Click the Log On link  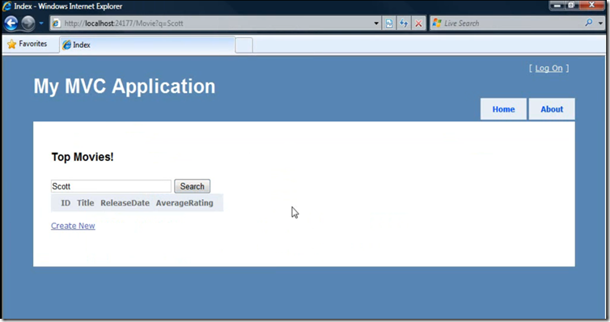[549, 69]
